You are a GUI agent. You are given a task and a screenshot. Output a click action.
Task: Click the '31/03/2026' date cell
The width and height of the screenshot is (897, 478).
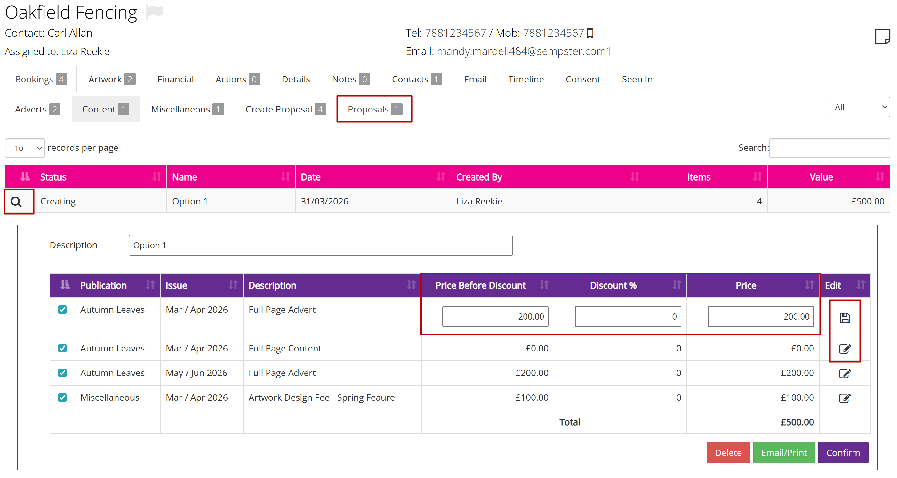373,201
